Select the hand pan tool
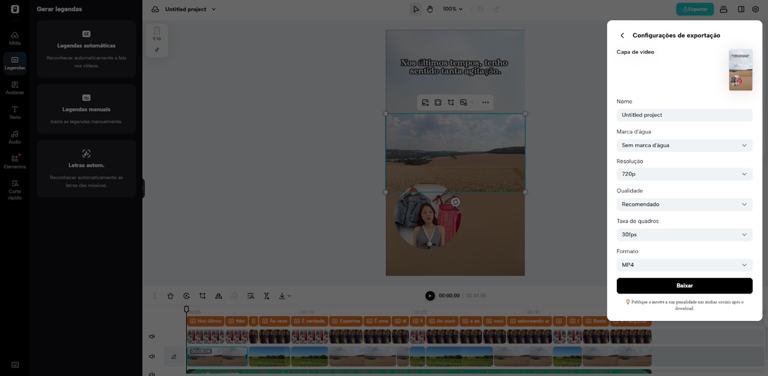 tap(430, 9)
